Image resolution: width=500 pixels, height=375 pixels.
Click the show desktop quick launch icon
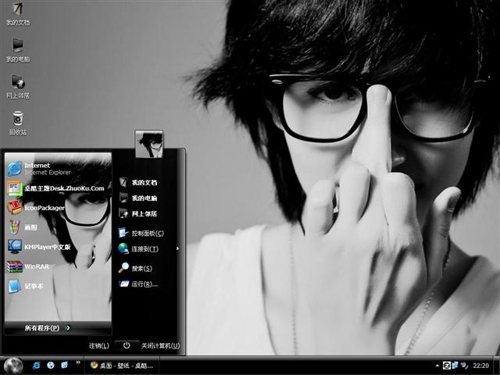[x=64, y=365]
